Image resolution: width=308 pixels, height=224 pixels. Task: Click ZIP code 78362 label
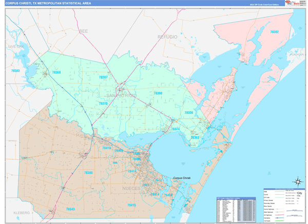point(195,137)
